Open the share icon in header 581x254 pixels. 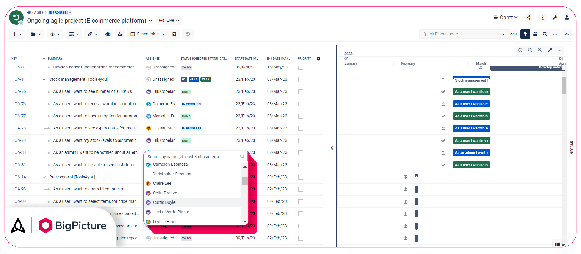[528, 18]
